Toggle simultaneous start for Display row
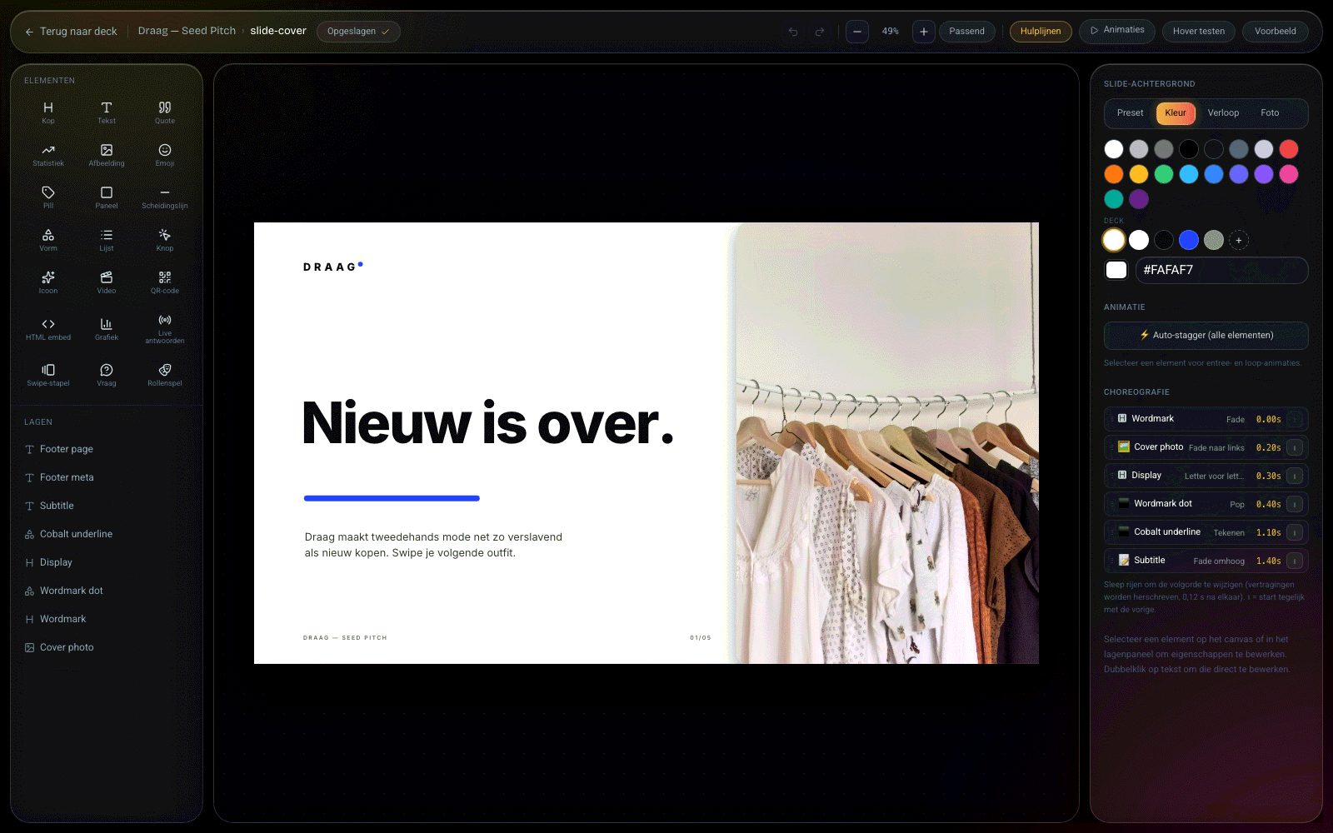Viewport: 1333px width, 833px height. pyautogui.click(x=1295, y=476)
